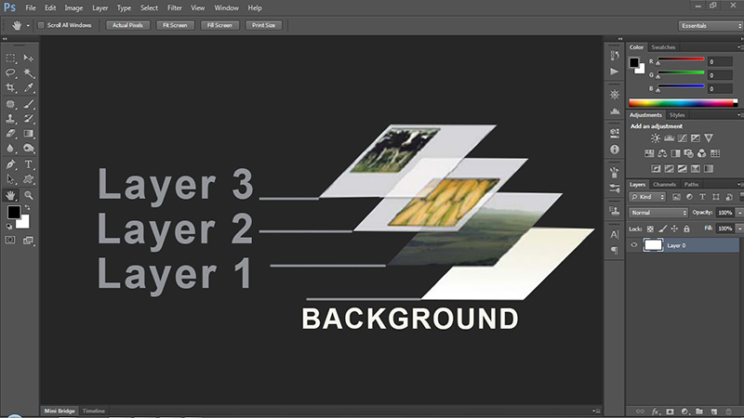This screenshot has width=744, height=418.
Task: Select the Hand tool in toolbox
Action: [x=10, y=195]
